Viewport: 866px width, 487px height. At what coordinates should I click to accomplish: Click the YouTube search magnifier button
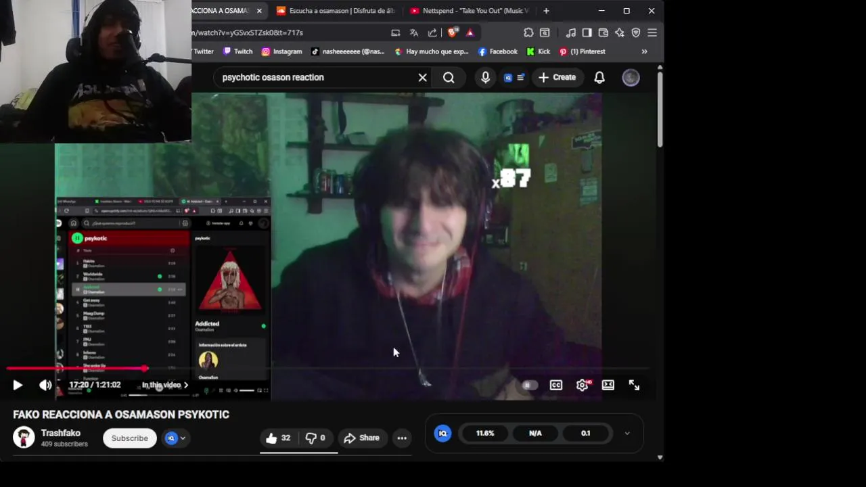point(449,77)
